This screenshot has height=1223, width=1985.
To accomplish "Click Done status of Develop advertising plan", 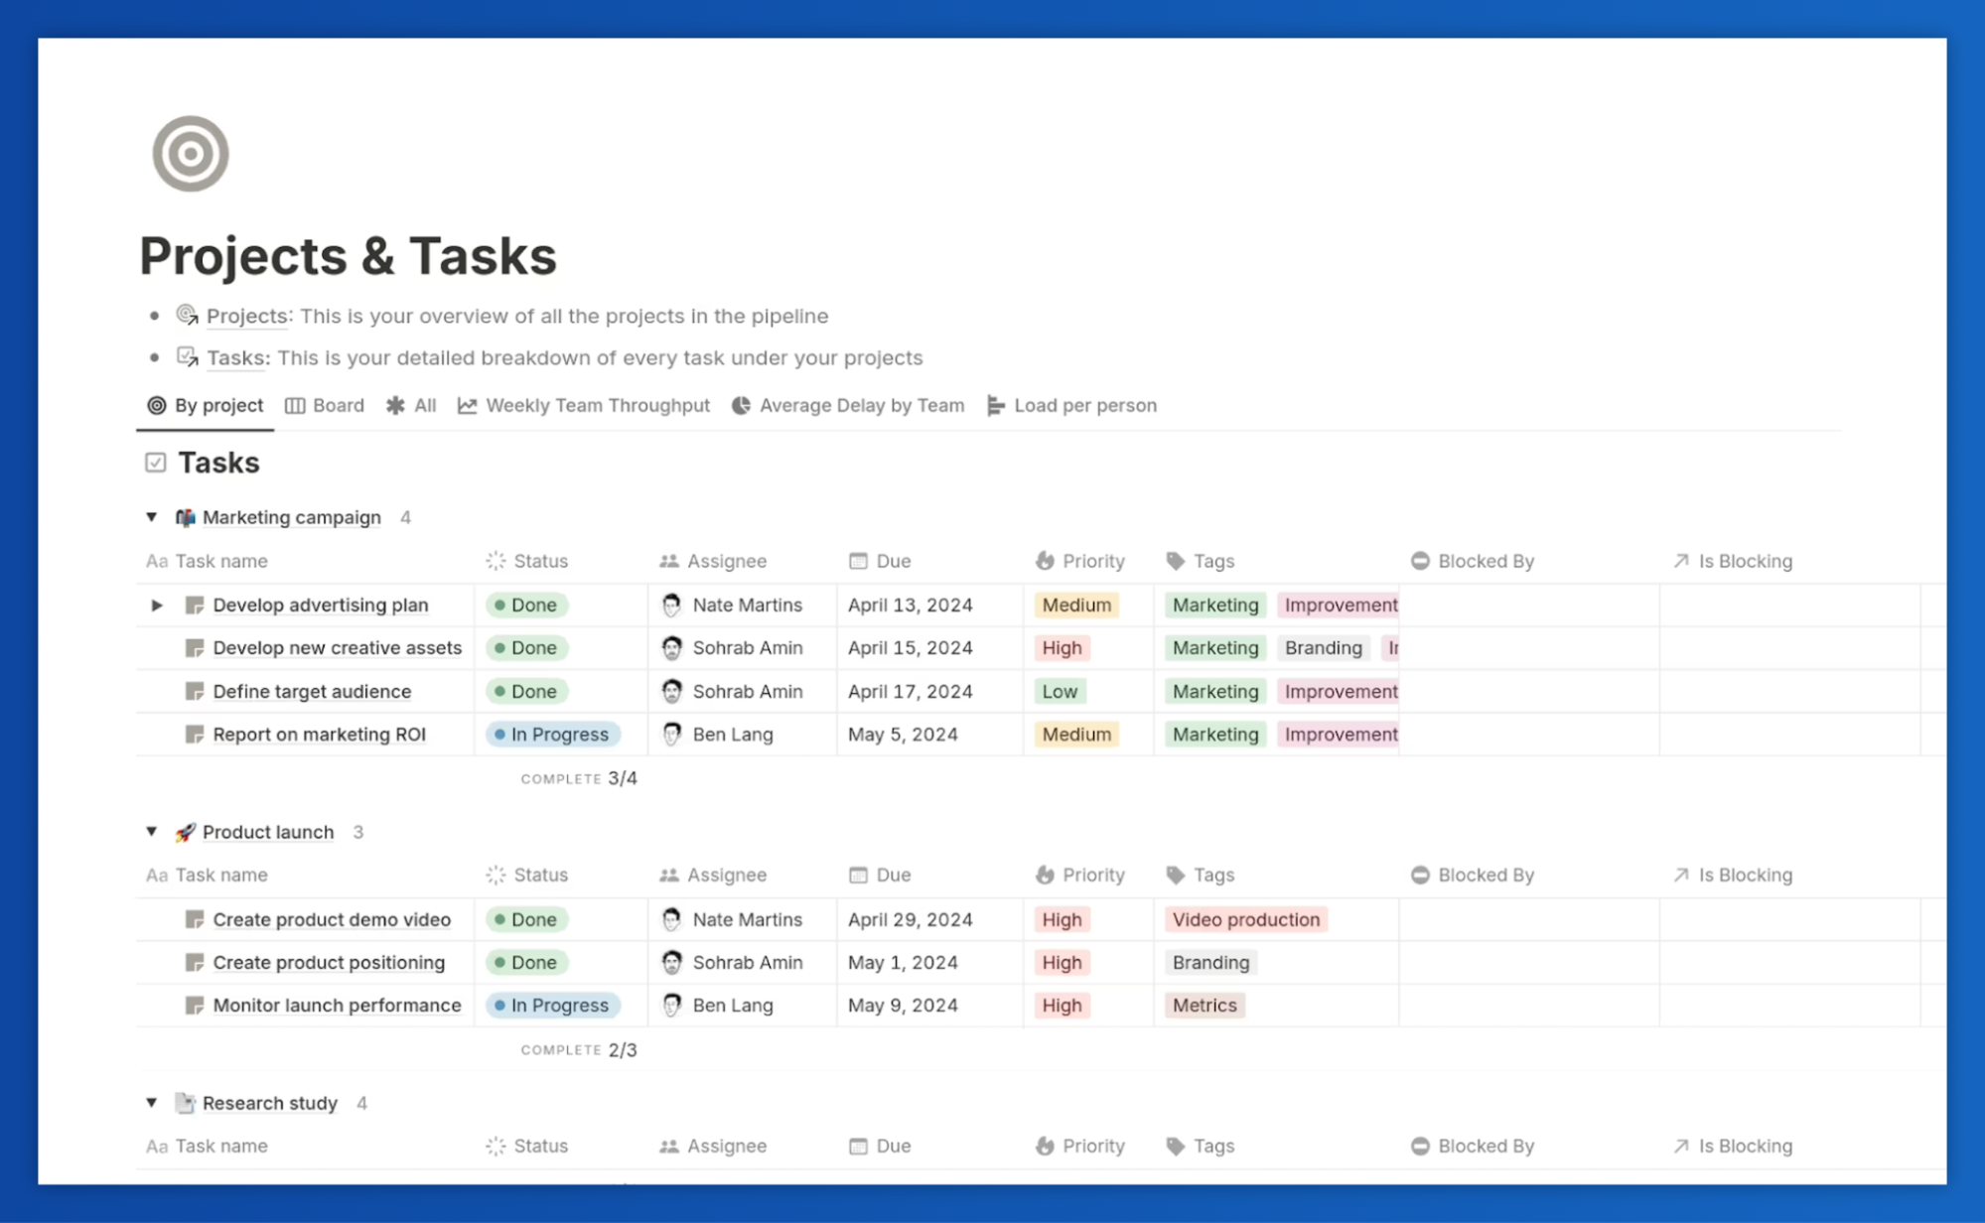I will pos(526,605).
